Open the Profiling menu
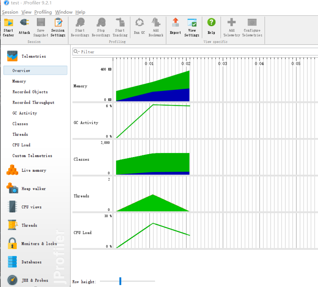The width and height of the screenshot is (318, 287). click(x=43, y=12)
